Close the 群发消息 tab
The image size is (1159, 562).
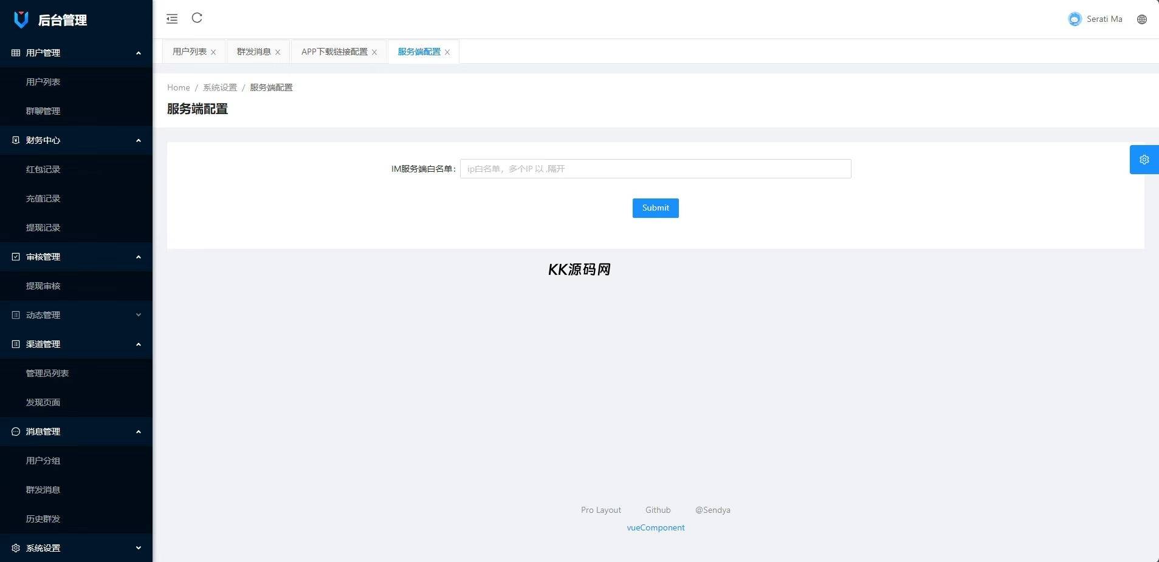pyautogui.click(x=278, y=52)
